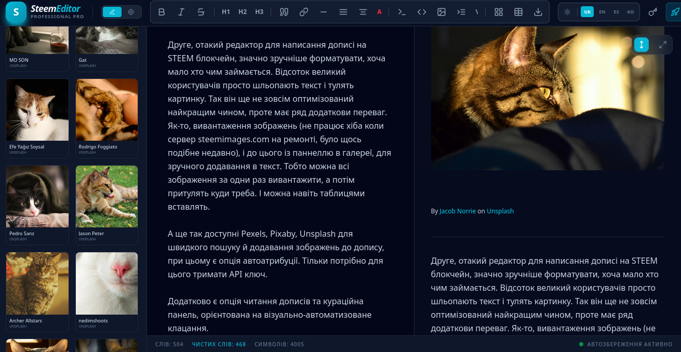Select the editor pen mode

[x=112, y=12]
